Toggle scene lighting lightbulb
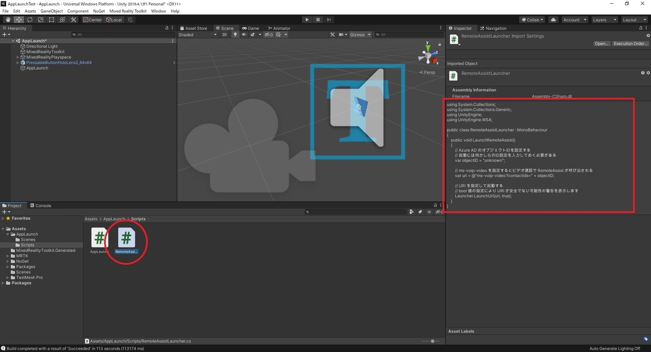Image resolution: width=651 pixels, height=352 pixels. point(235,35)
